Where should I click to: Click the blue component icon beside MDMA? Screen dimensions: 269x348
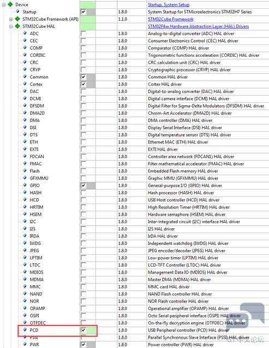click(25, 279)
